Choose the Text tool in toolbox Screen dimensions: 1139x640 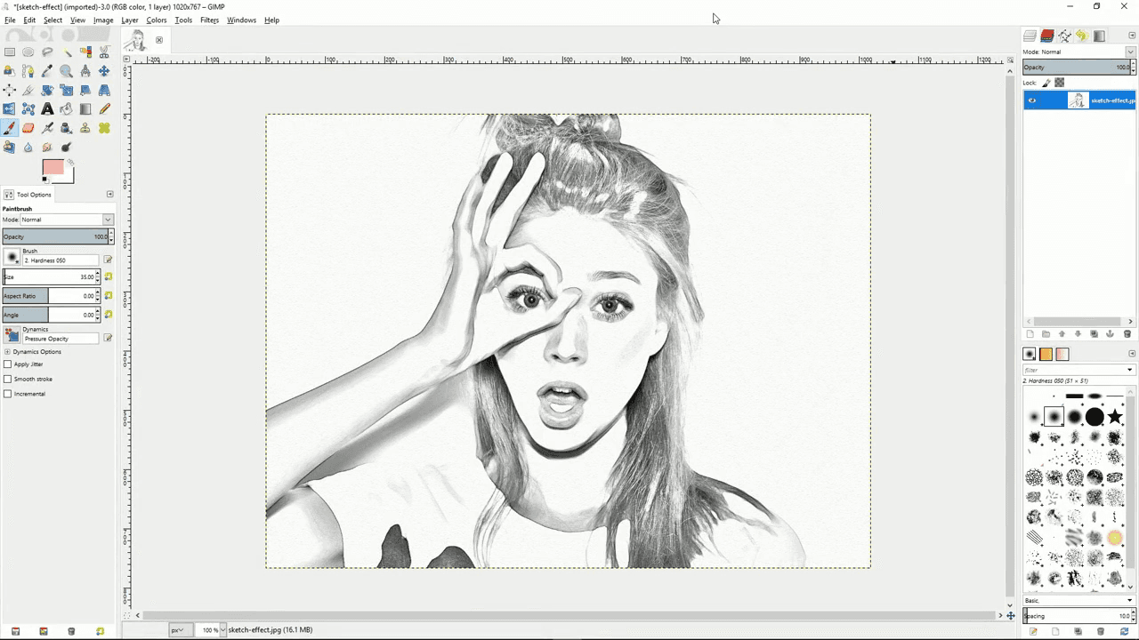pos(47,109)
